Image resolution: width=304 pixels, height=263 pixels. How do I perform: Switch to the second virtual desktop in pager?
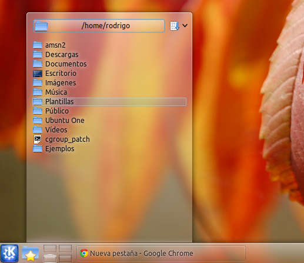(x=65, y=248)
